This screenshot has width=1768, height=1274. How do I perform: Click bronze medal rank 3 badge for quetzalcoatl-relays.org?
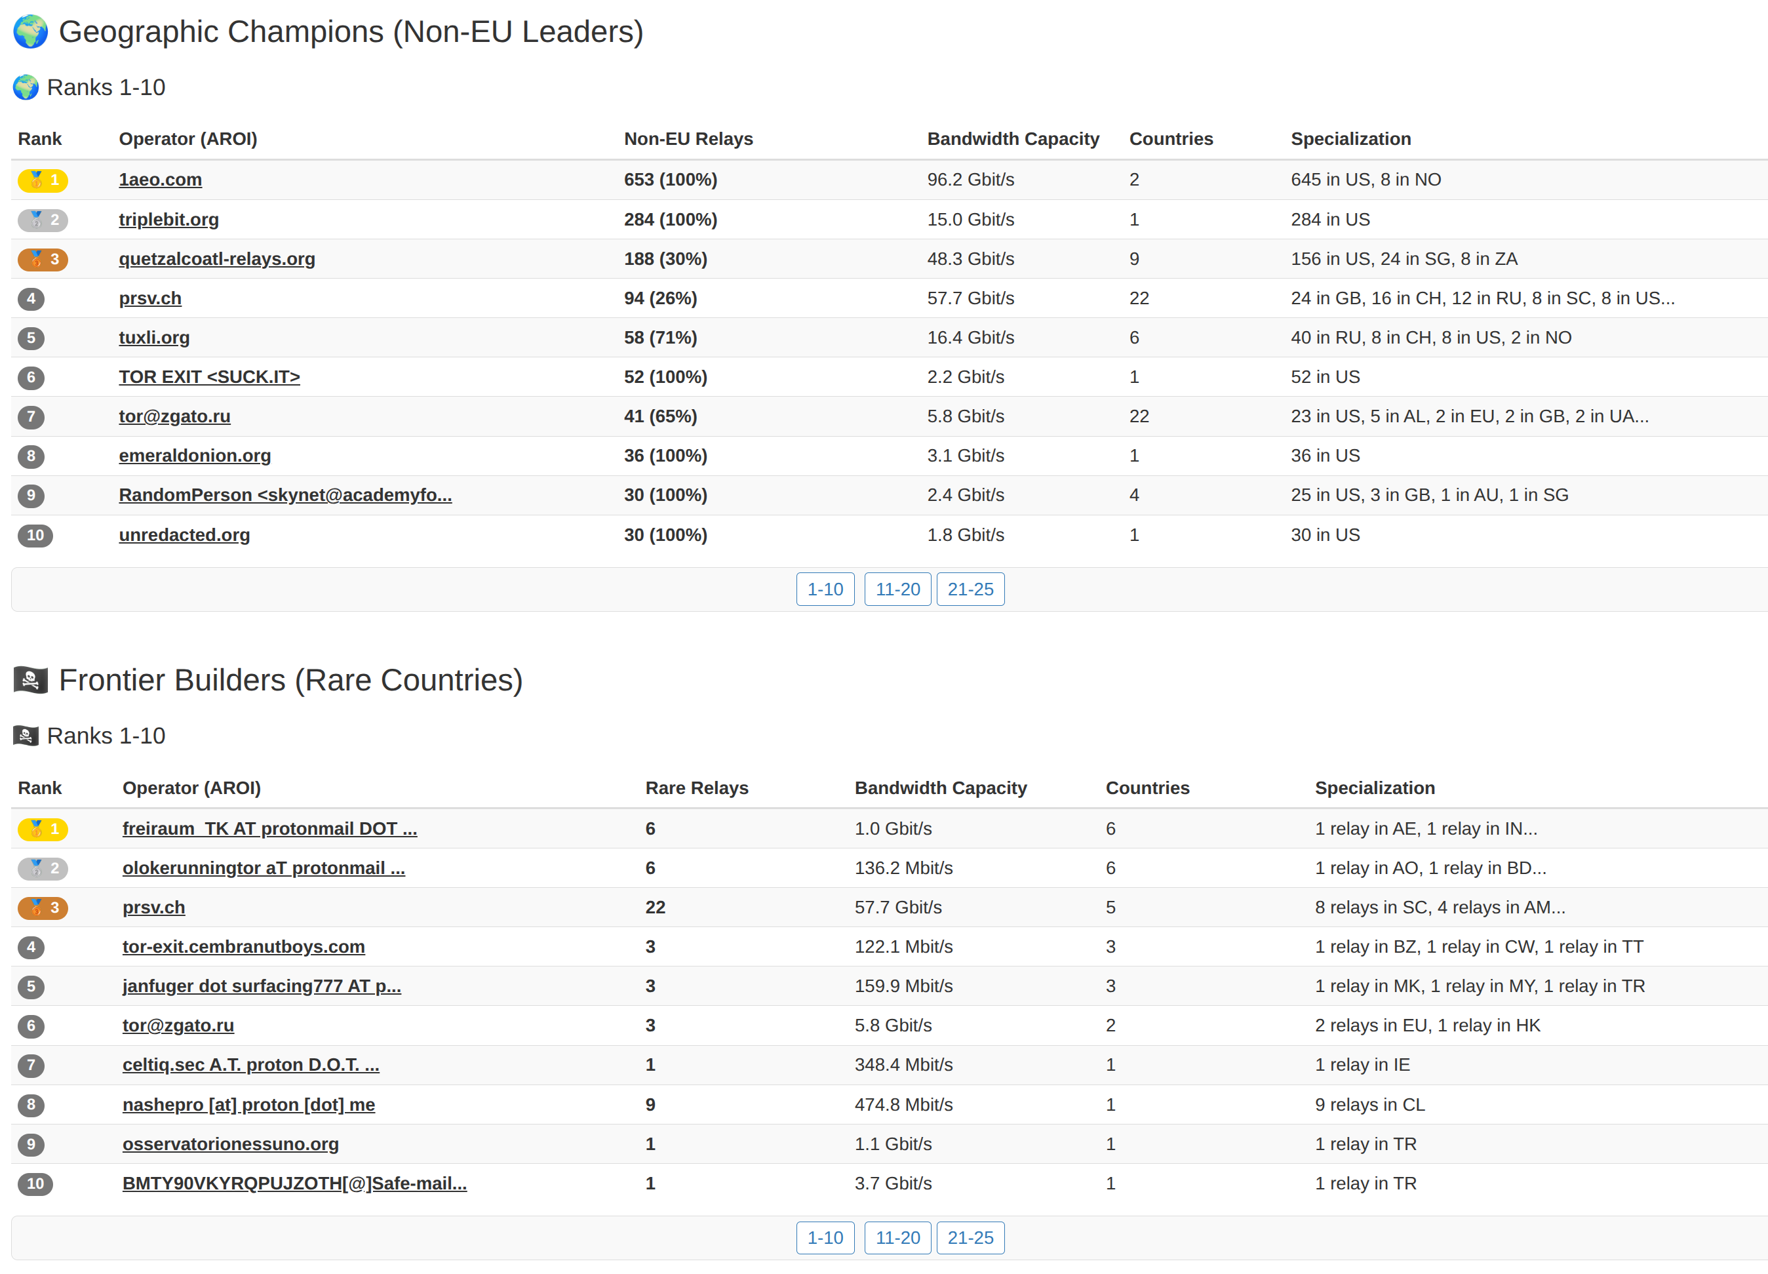pos(43,259)
